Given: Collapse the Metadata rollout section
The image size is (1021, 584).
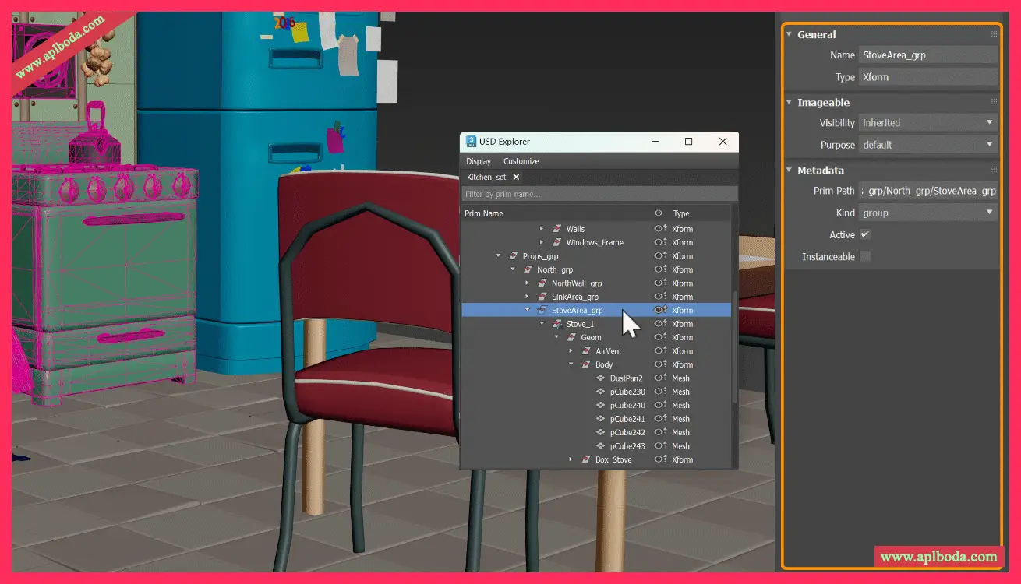Looking at the screenshot, I should point(789,171).
